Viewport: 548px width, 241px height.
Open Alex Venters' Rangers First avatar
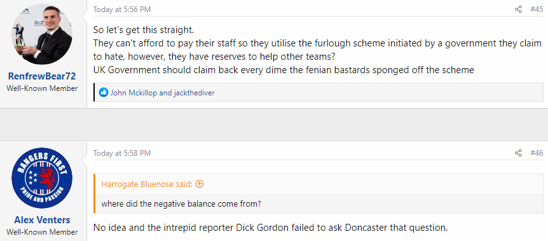[42, 177]
